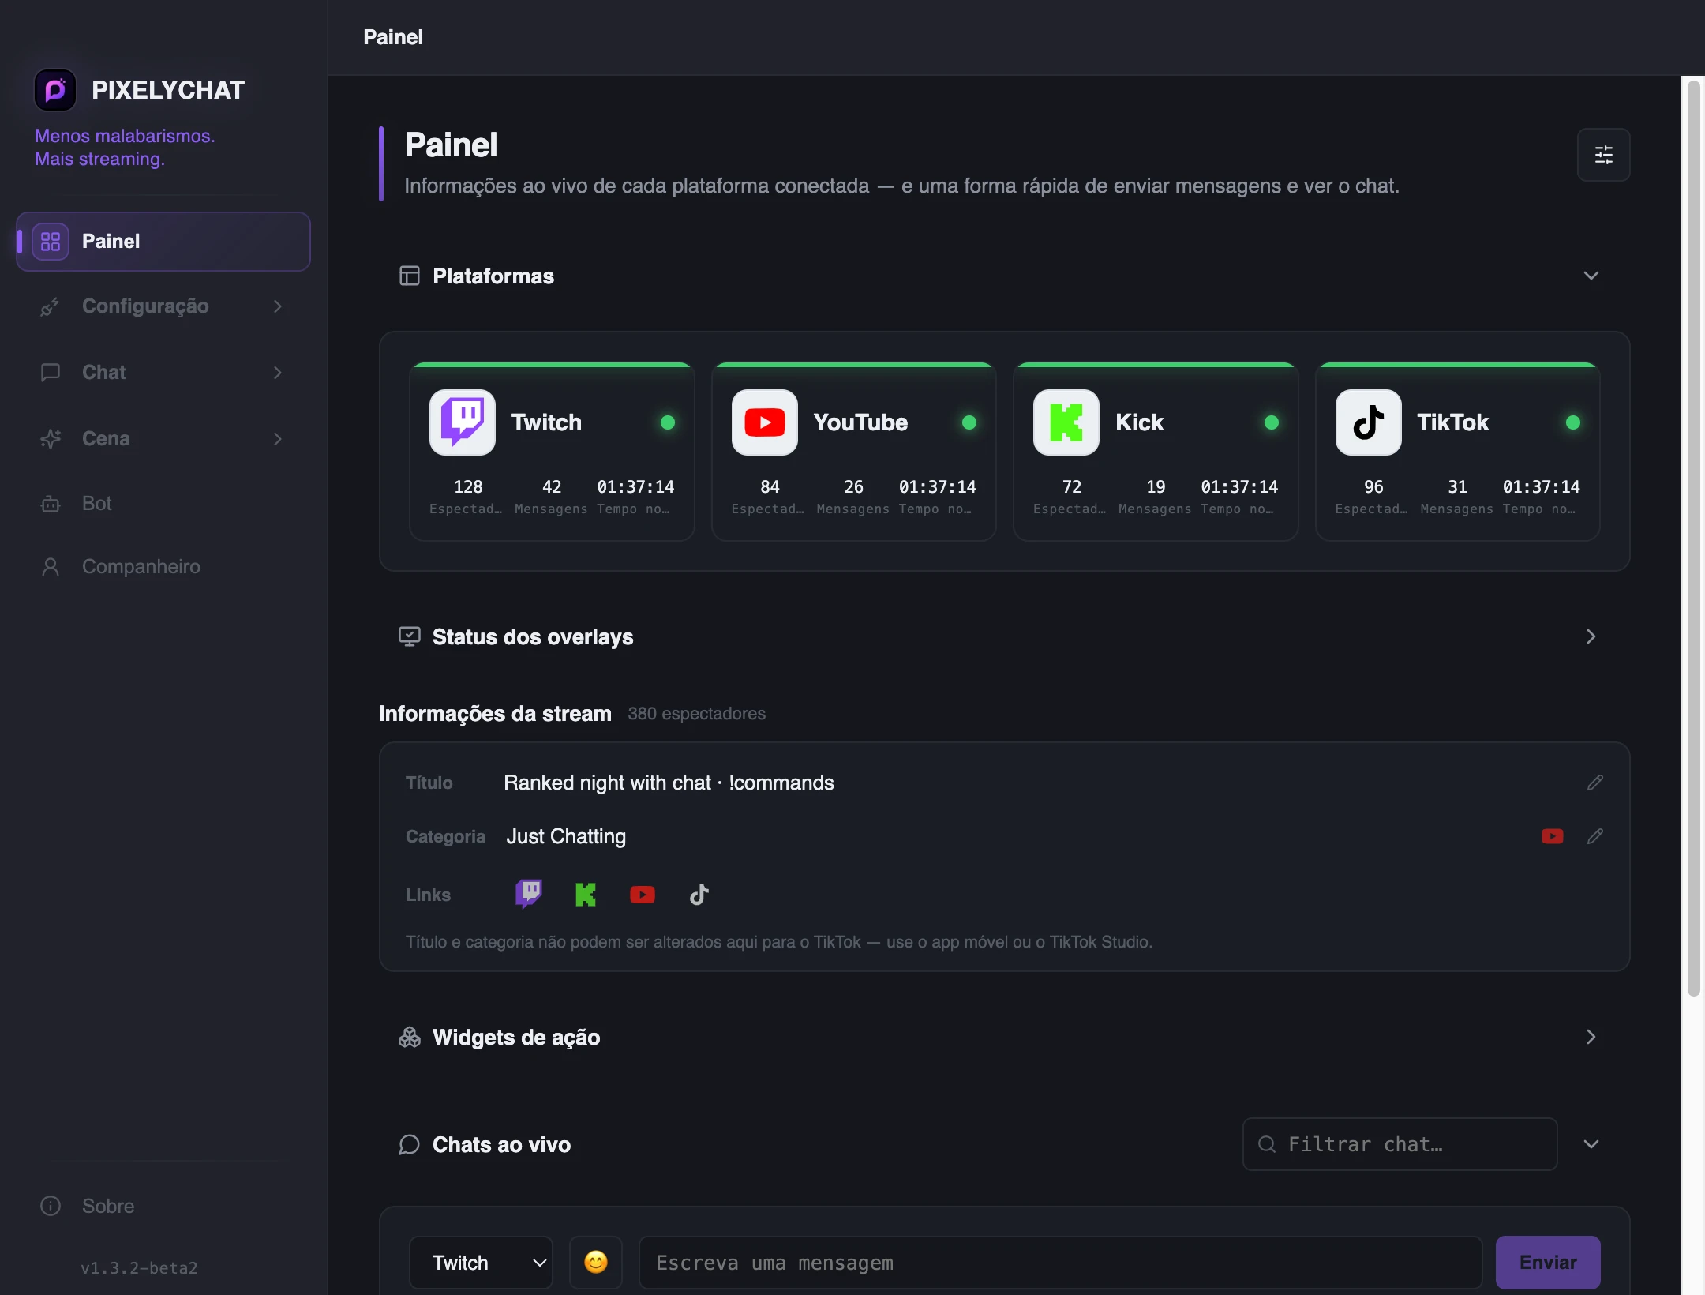
Task: Click the Sobre info icon
Action: pyautogui.click(x=51, y=1206)
